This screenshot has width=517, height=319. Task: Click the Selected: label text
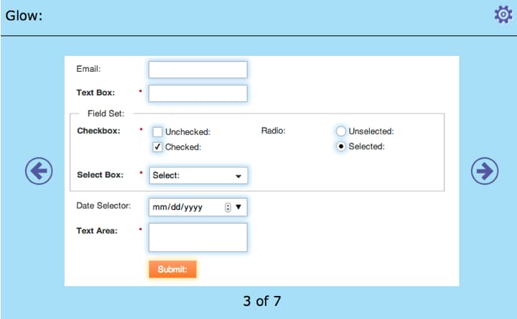click(367, 147)
